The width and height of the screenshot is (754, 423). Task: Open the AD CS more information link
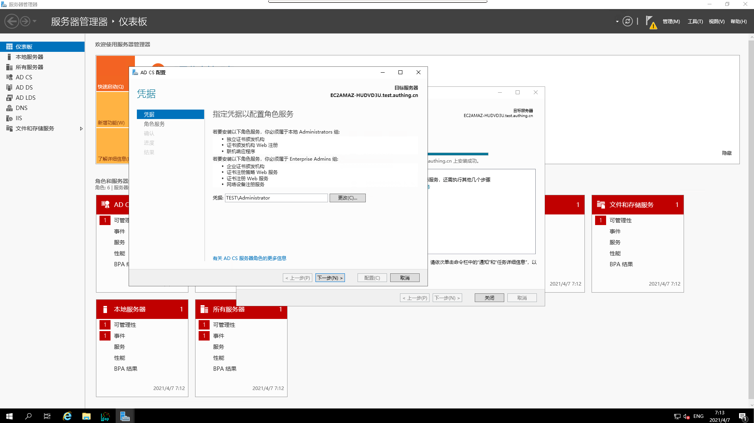click(x=249, y=258)
